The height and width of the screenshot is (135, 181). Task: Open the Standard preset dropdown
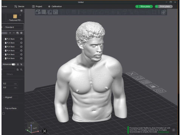click(13, 27)
